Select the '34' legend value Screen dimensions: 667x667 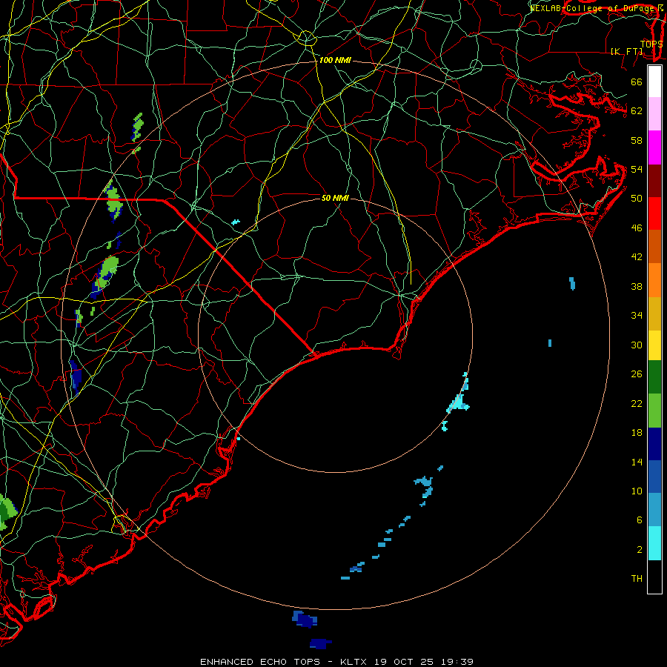pos(637,316)
